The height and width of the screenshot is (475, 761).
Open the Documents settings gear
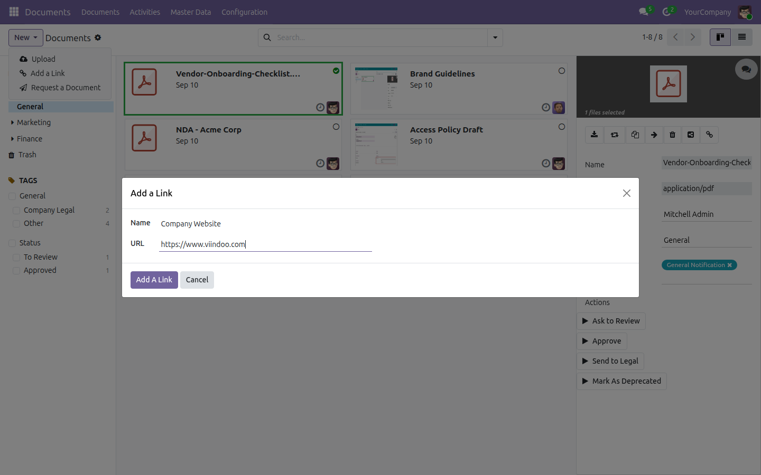pos(98,37)
